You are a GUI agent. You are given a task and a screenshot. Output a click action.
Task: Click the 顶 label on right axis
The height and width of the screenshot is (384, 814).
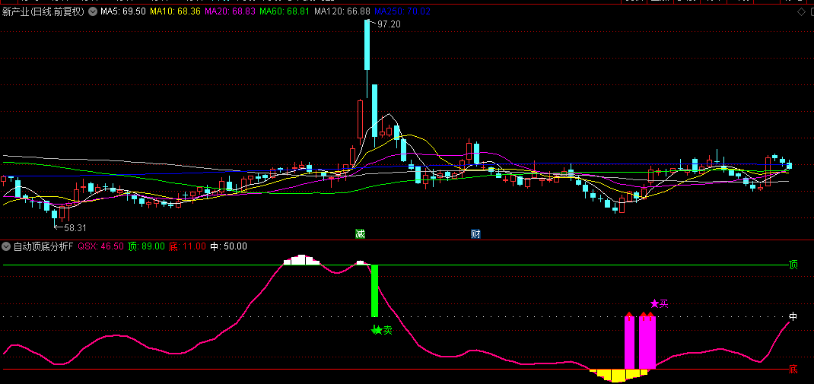[x=793, y=265]
